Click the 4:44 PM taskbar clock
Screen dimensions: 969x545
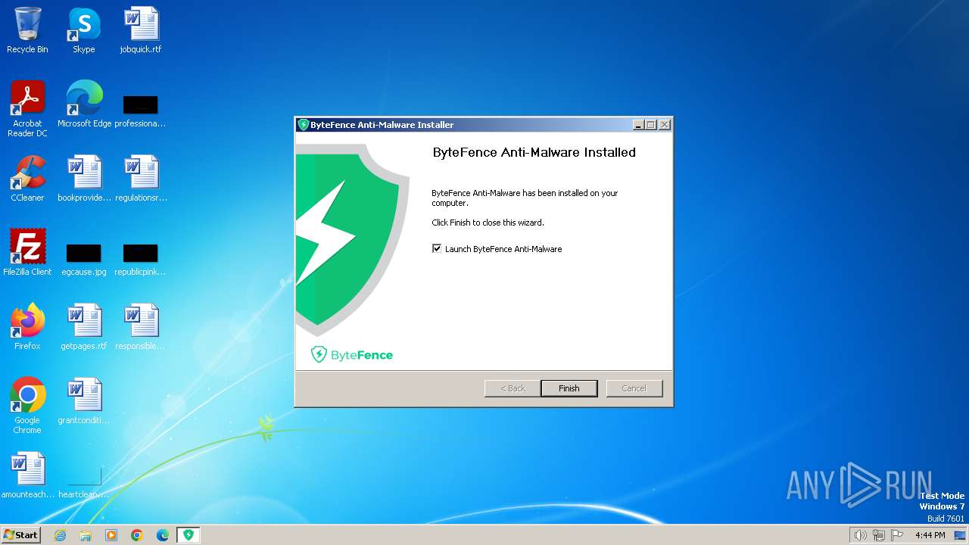click(930, 535)
